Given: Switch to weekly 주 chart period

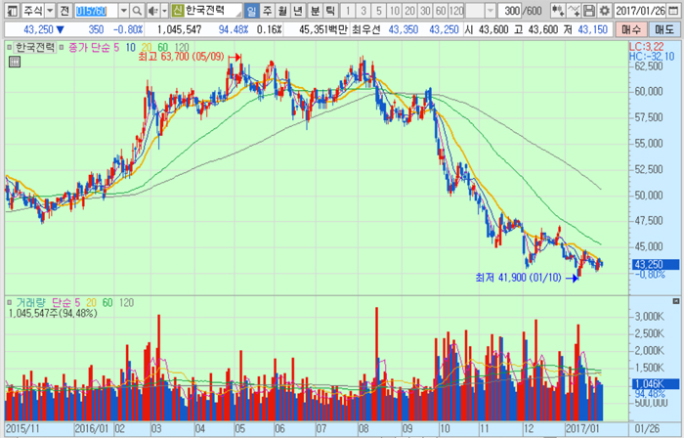Looking at the screenshot, I should point(267,10).
